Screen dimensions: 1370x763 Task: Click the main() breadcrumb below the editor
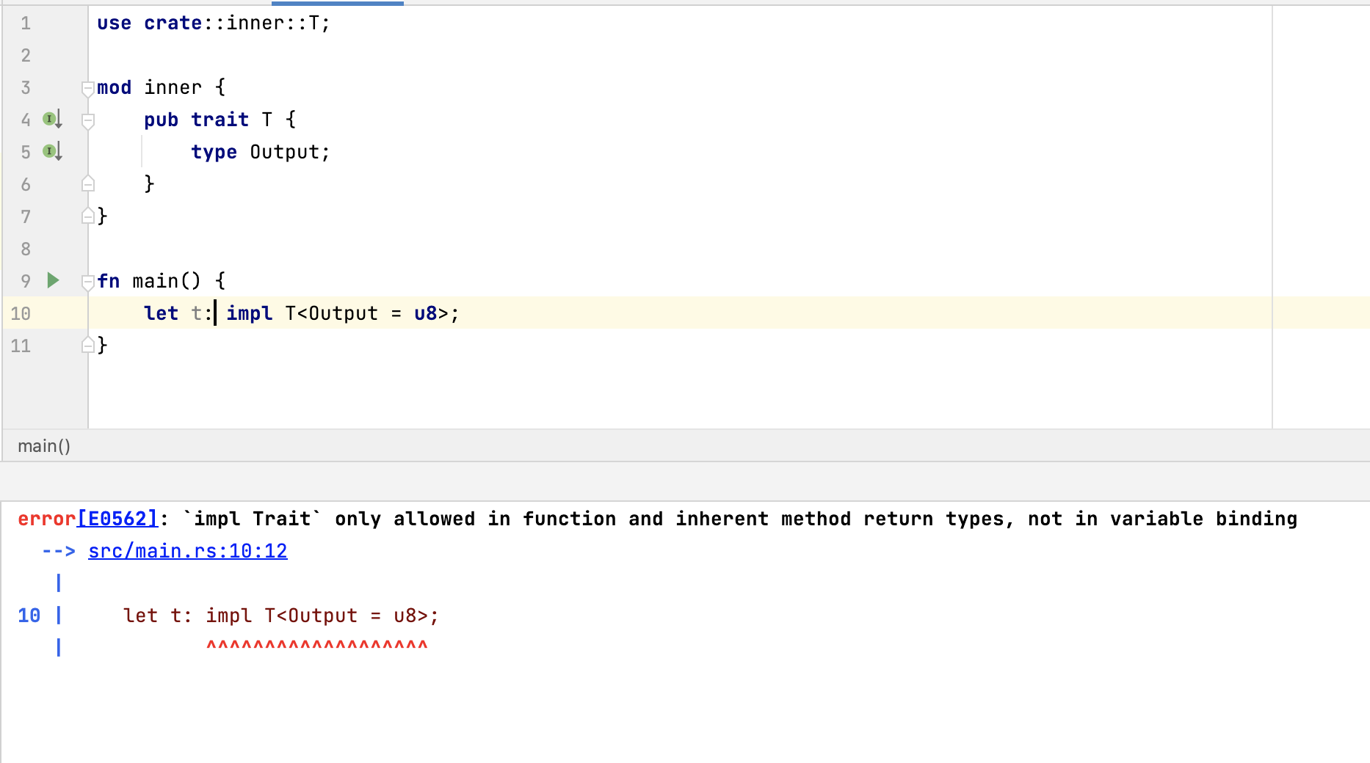(x=44, y=446)
